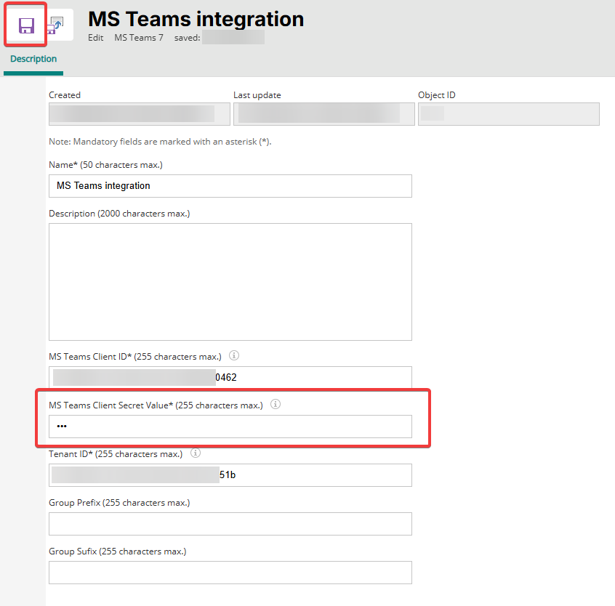Click the info icon beside MS Teams Client ID
The image size is (615, 606).
234,355
